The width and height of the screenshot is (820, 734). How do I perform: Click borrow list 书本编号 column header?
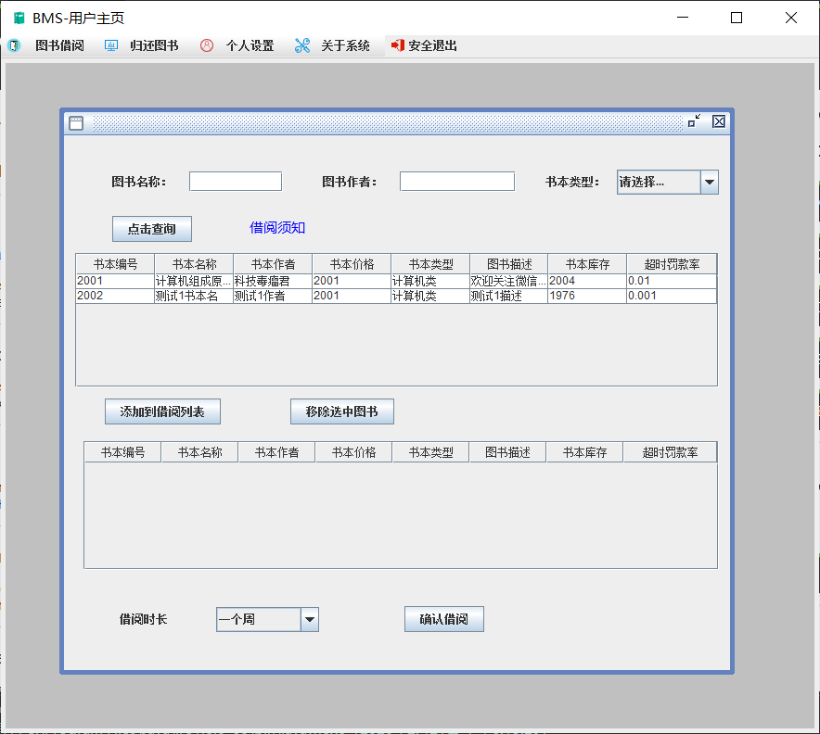122,452
